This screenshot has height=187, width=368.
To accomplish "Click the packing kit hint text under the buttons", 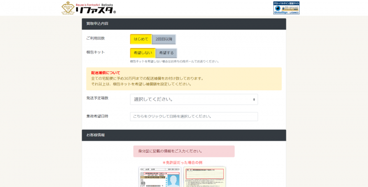I will [175, 62].
